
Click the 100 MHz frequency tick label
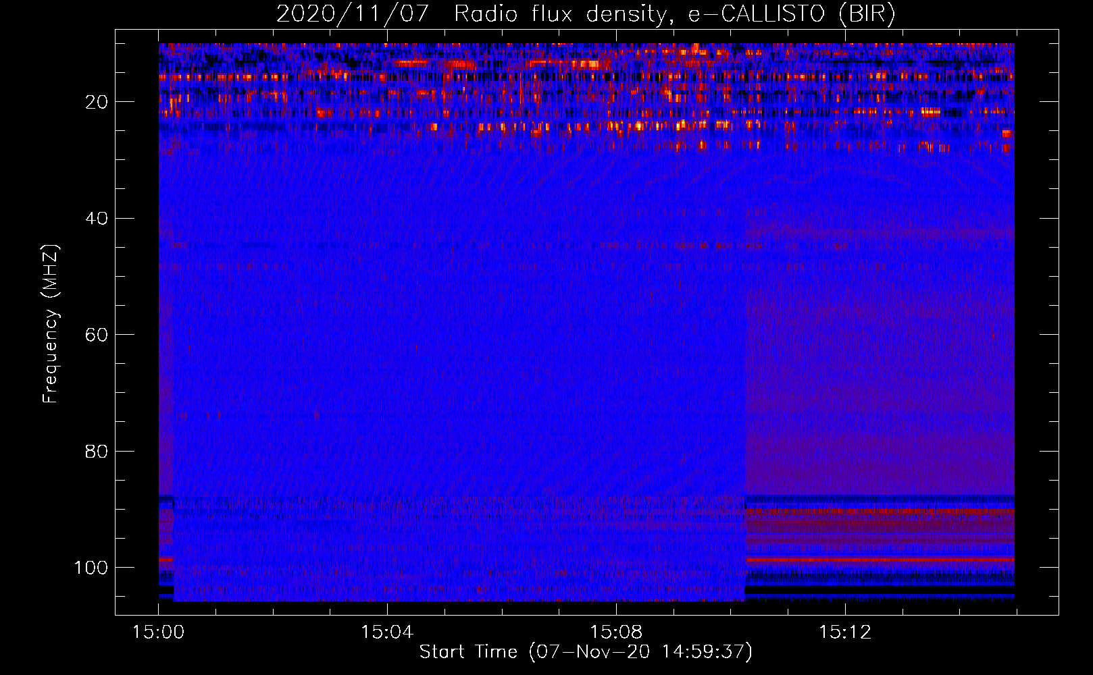point(91,568)
